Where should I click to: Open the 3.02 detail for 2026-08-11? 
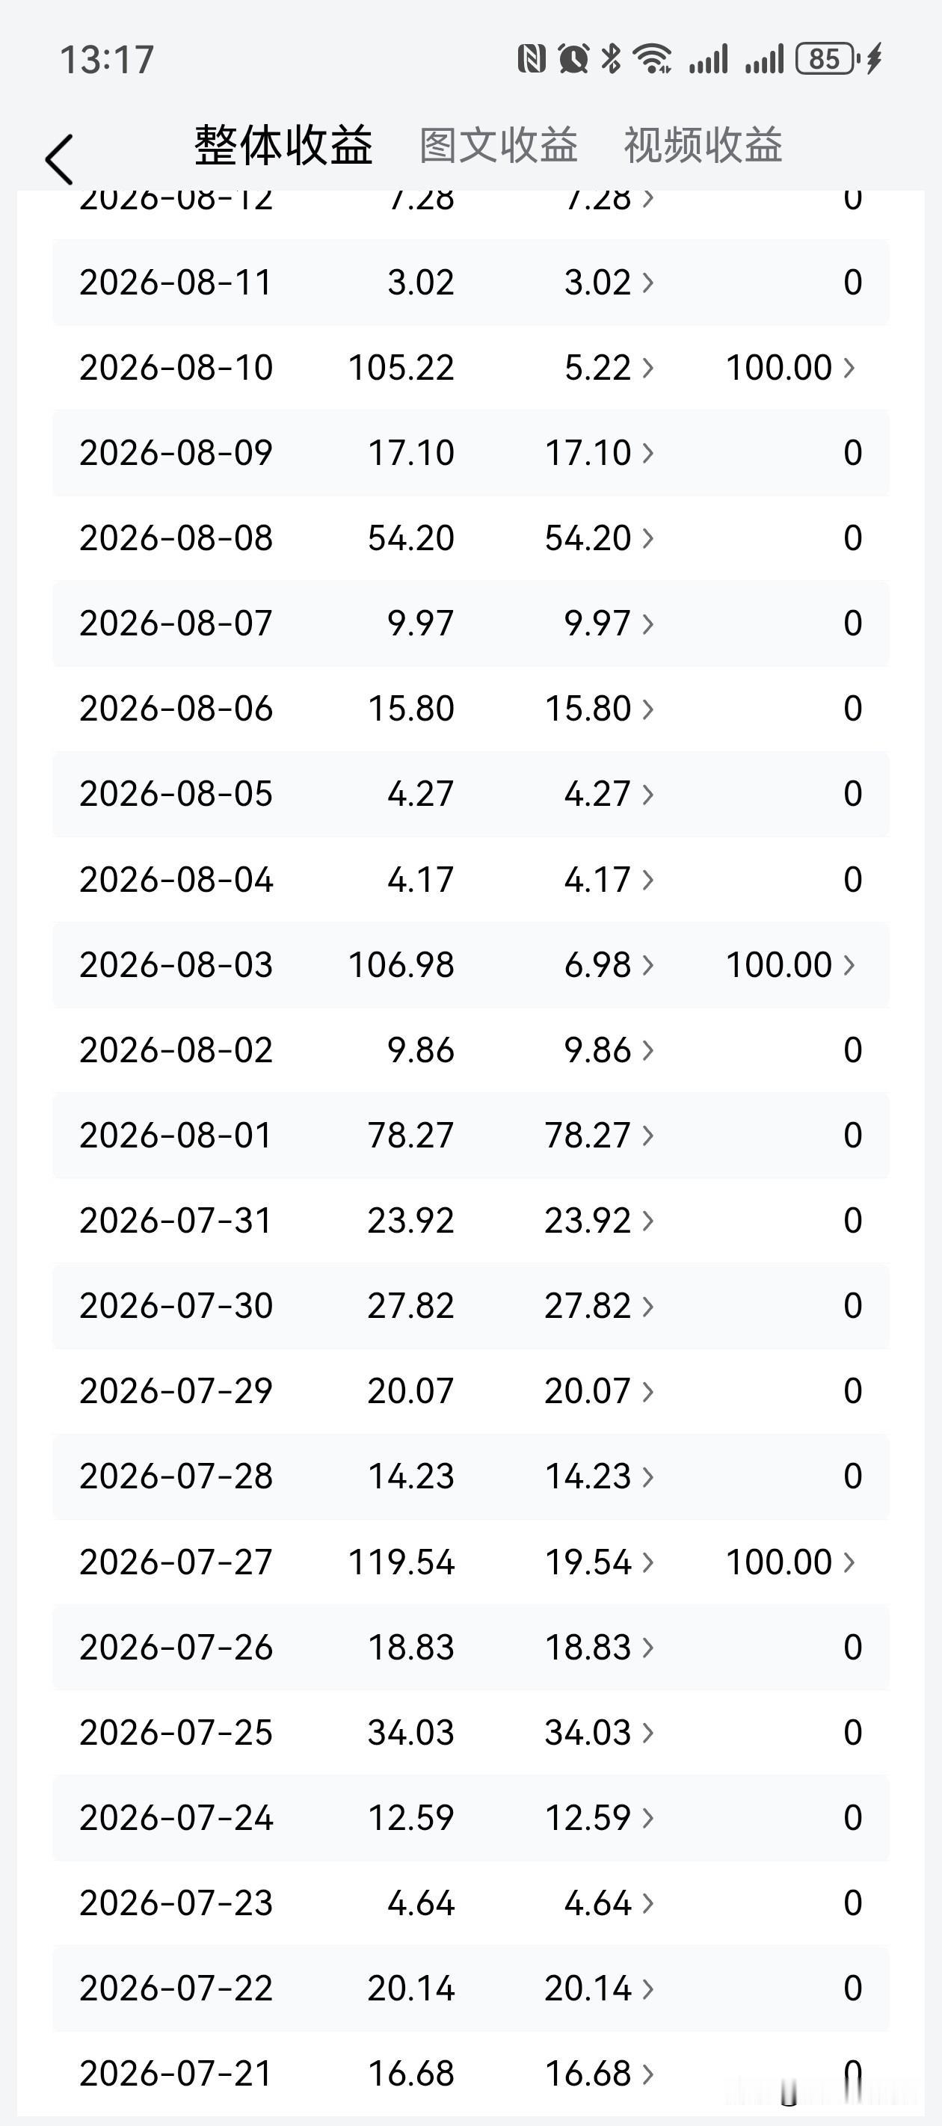(609, 283)
